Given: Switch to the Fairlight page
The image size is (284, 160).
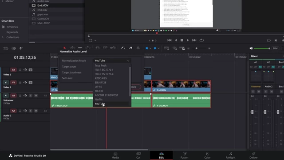Looking at the screenshot, I should (x=230, y=156).
